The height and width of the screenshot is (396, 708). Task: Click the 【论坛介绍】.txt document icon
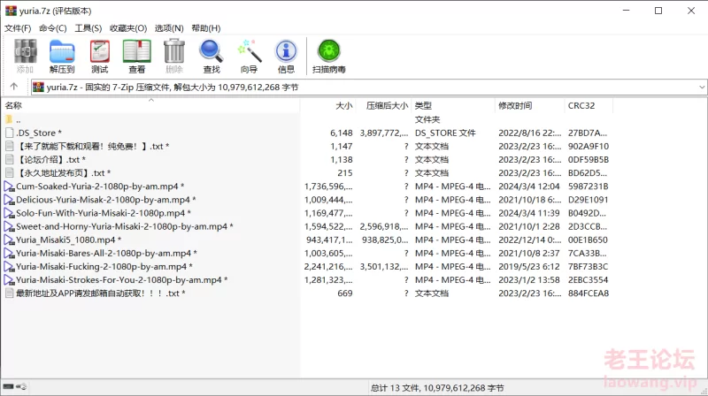pyautogui.click(x=9, y=159)
